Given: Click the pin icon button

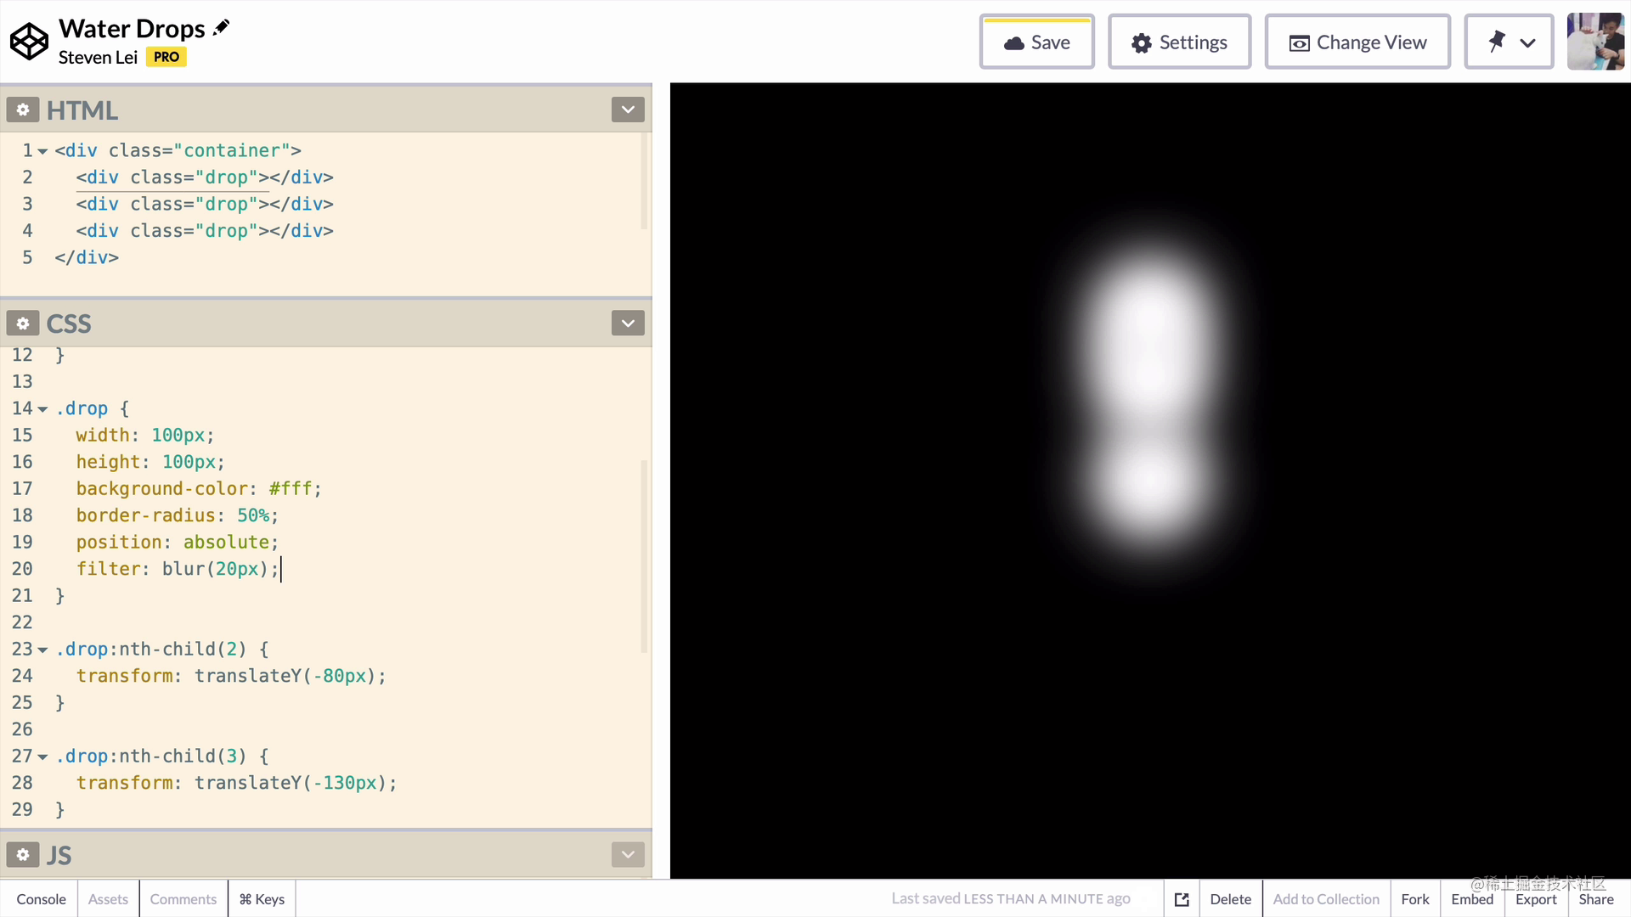Looking at the screenshot, I should [1497, 42].
